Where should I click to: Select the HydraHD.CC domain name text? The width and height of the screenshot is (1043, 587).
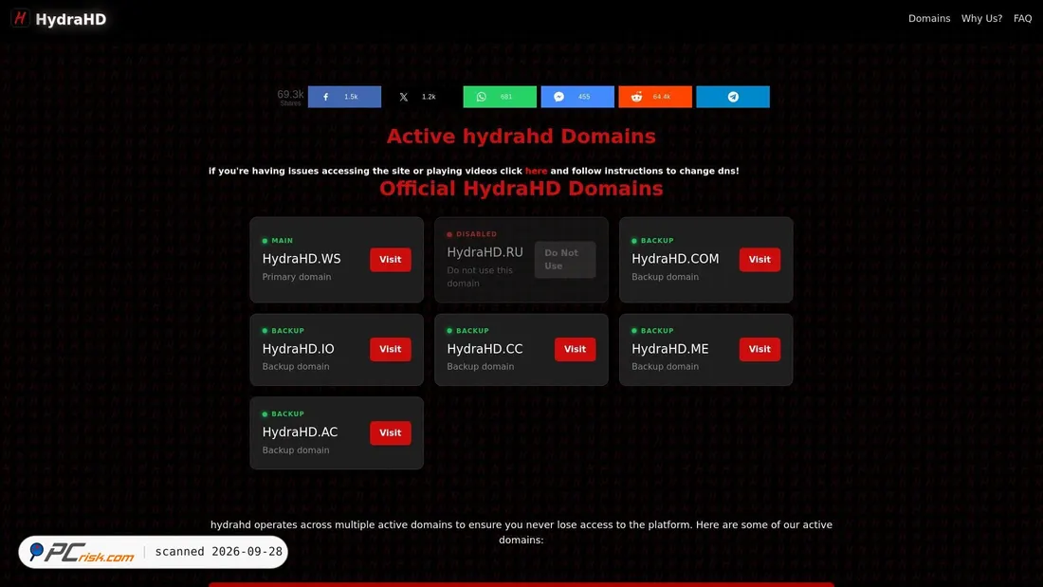coord(485,349)
